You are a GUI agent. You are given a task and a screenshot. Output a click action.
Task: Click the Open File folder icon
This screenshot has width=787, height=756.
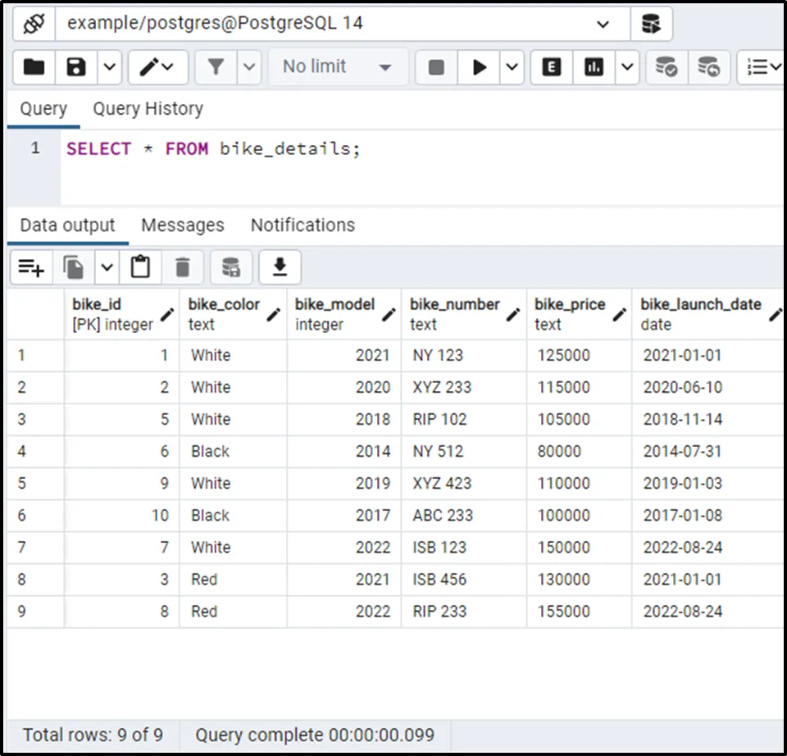point(34,67)
